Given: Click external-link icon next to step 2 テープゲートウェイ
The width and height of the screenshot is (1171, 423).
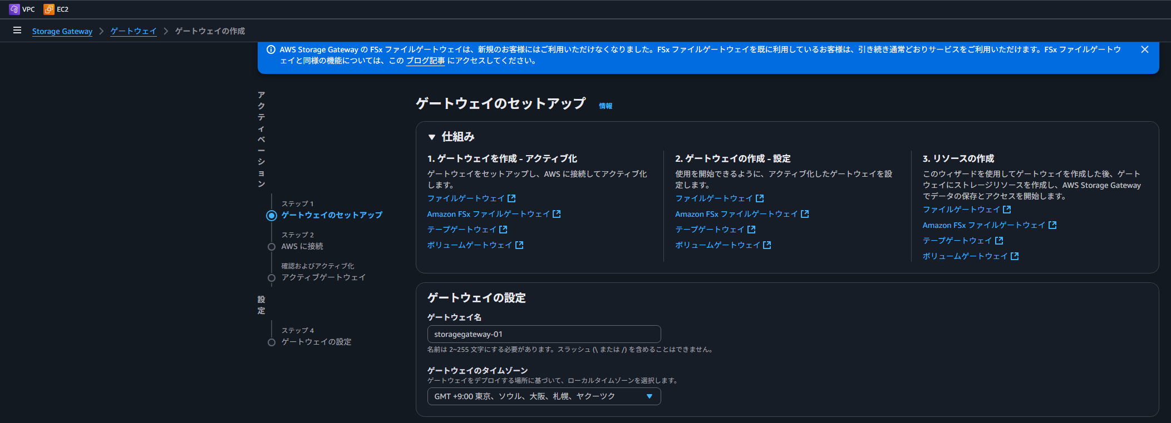Looking at the screenshot, I should click(752, 230).
